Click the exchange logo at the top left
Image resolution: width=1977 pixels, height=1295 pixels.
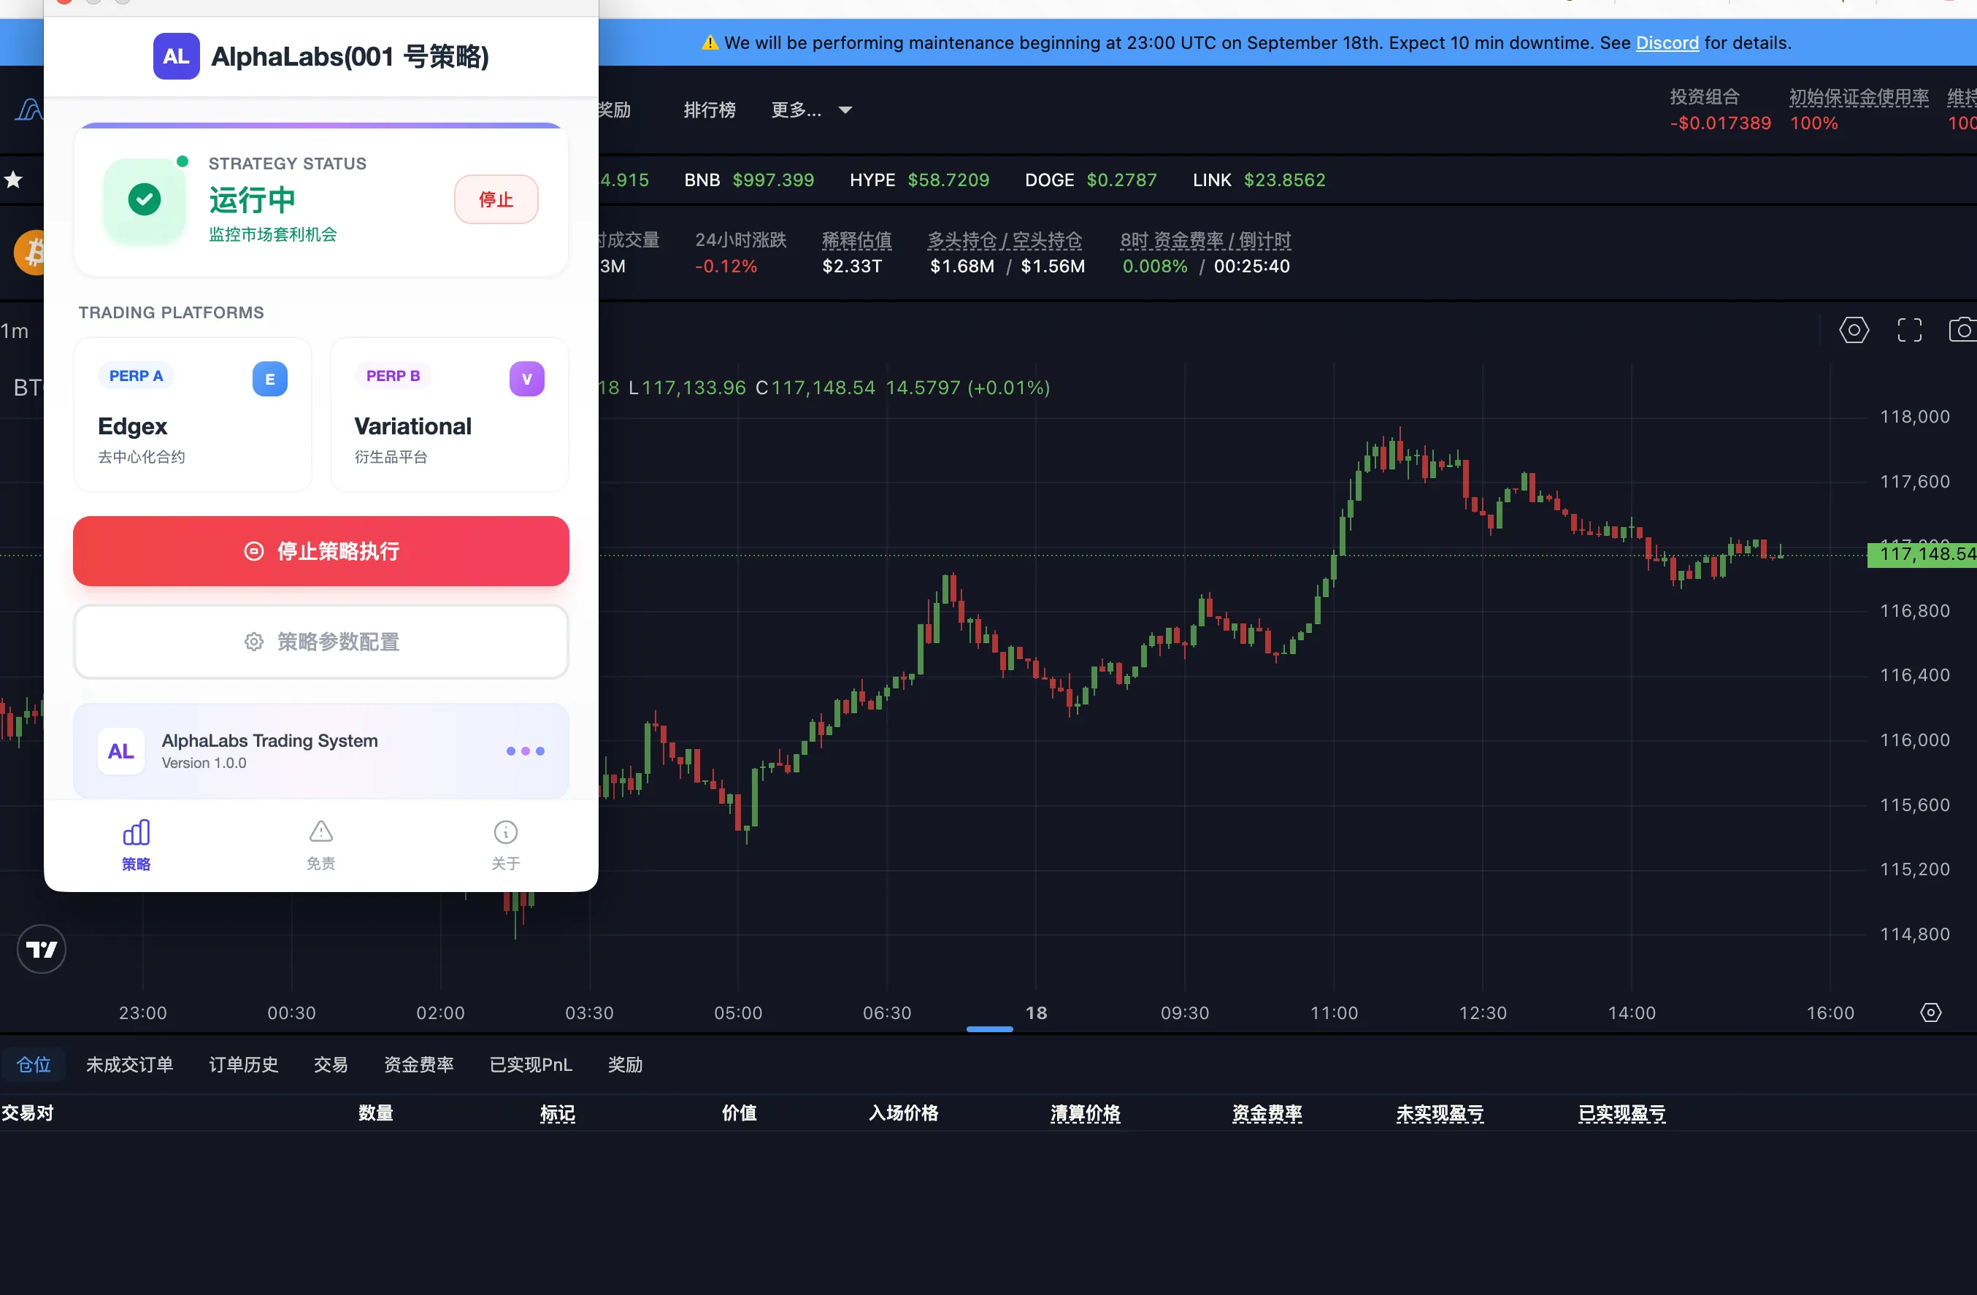pyautogui.click(x=28, y=109)
